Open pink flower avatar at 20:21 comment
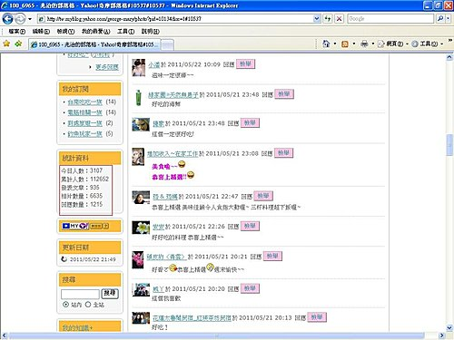This screenshot has height=340, width=454. 138,259
